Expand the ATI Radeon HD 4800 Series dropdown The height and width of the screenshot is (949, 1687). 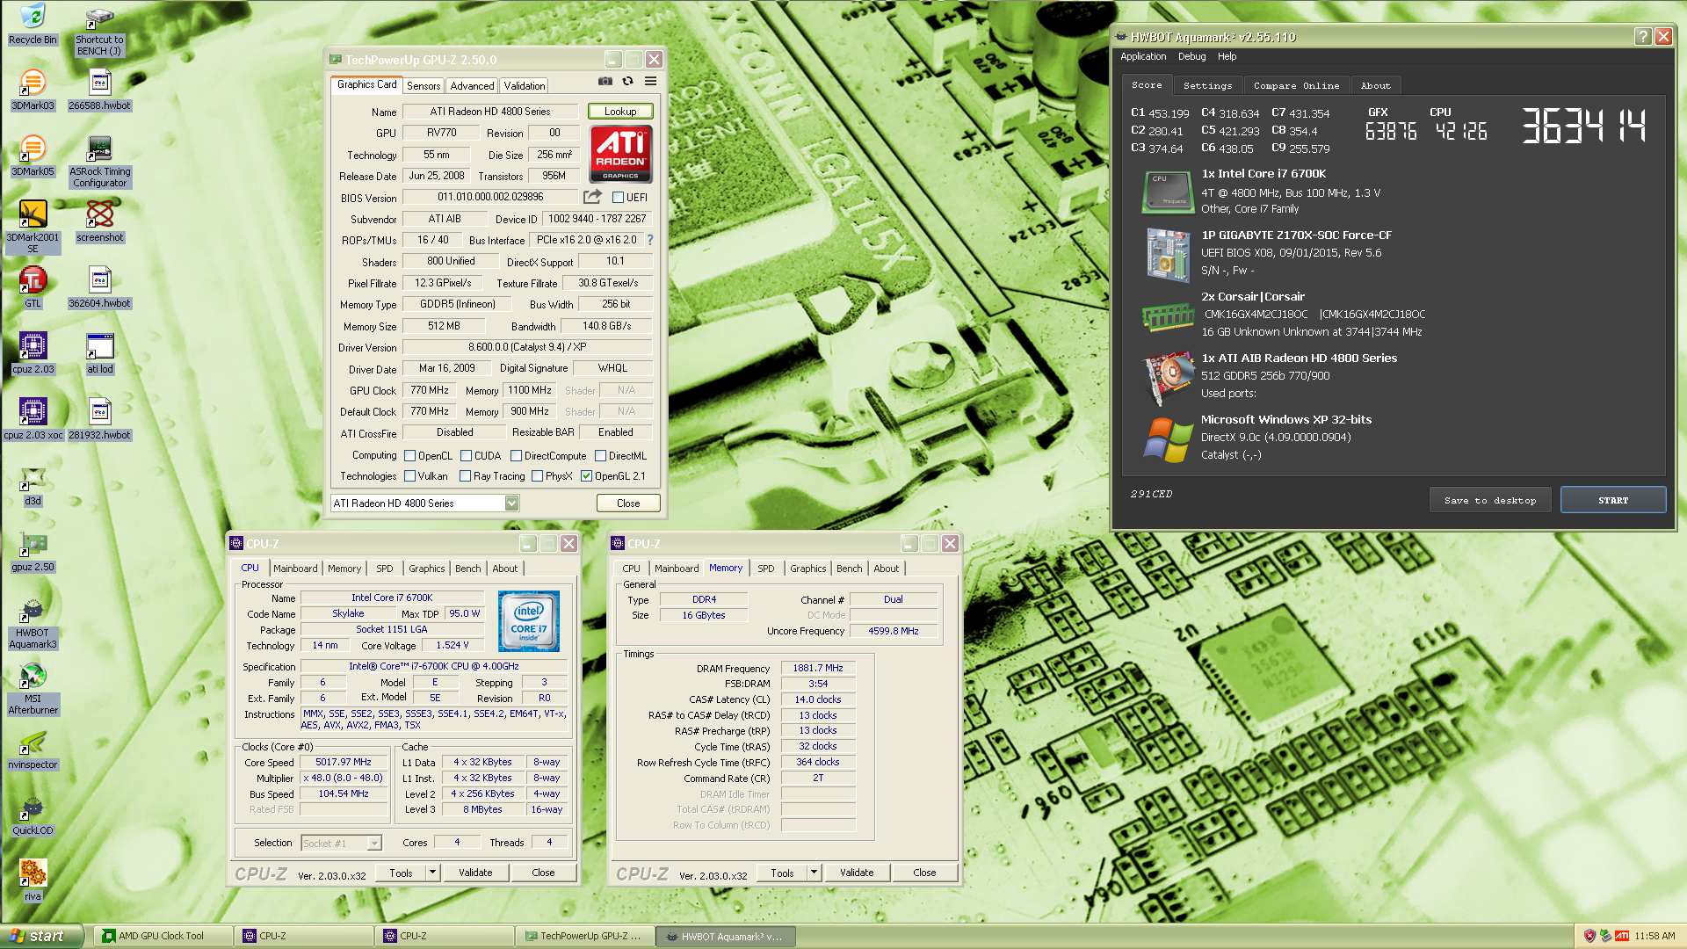point(511,503)
